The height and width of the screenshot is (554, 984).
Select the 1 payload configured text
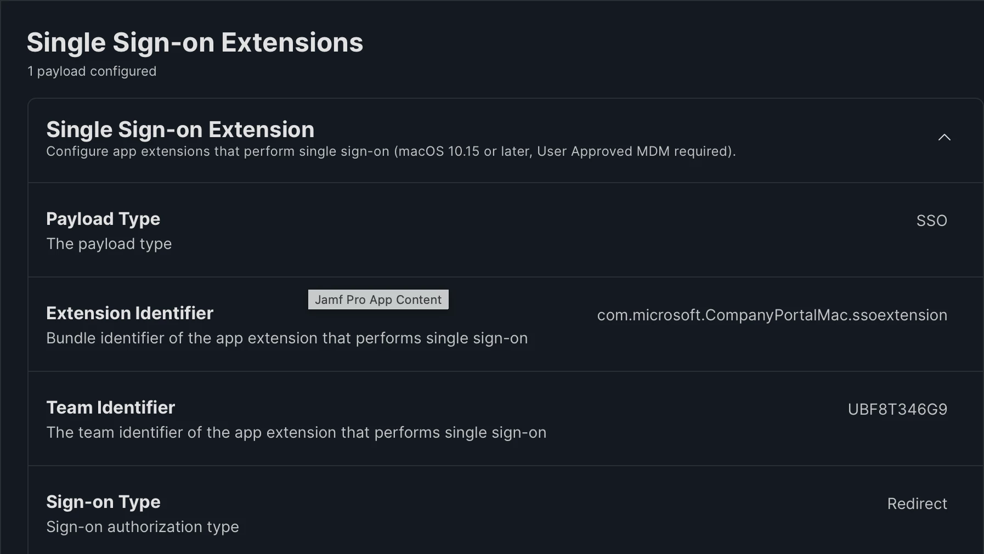pyautogui.click(x=92, y=71)
